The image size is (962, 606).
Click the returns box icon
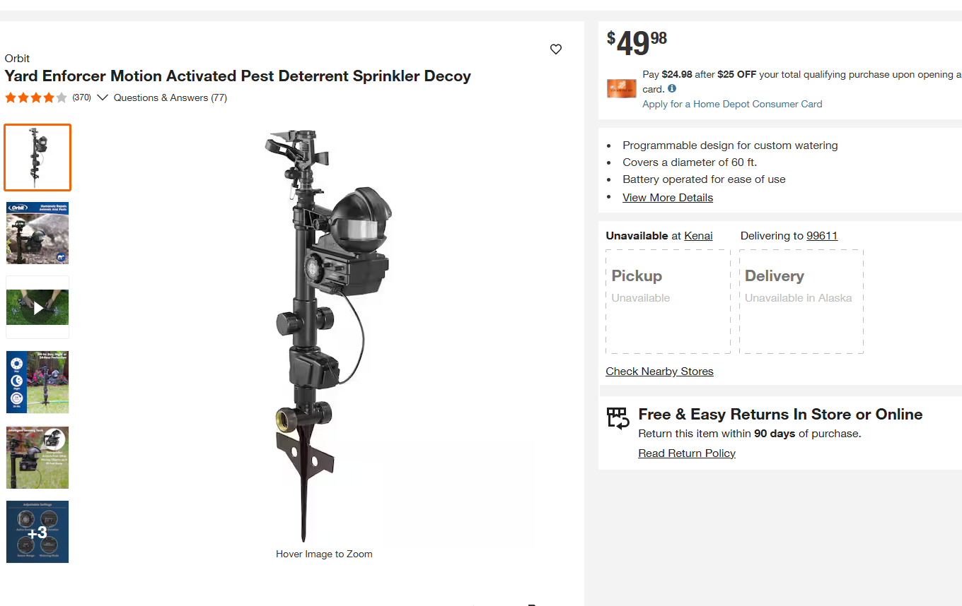pyautogui.click(x=618, y=417)
